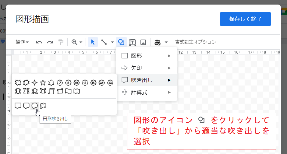Viewport: 287px width, 154px height.
Task: Select the curved down ribbon shape
Action: (43, 91)
